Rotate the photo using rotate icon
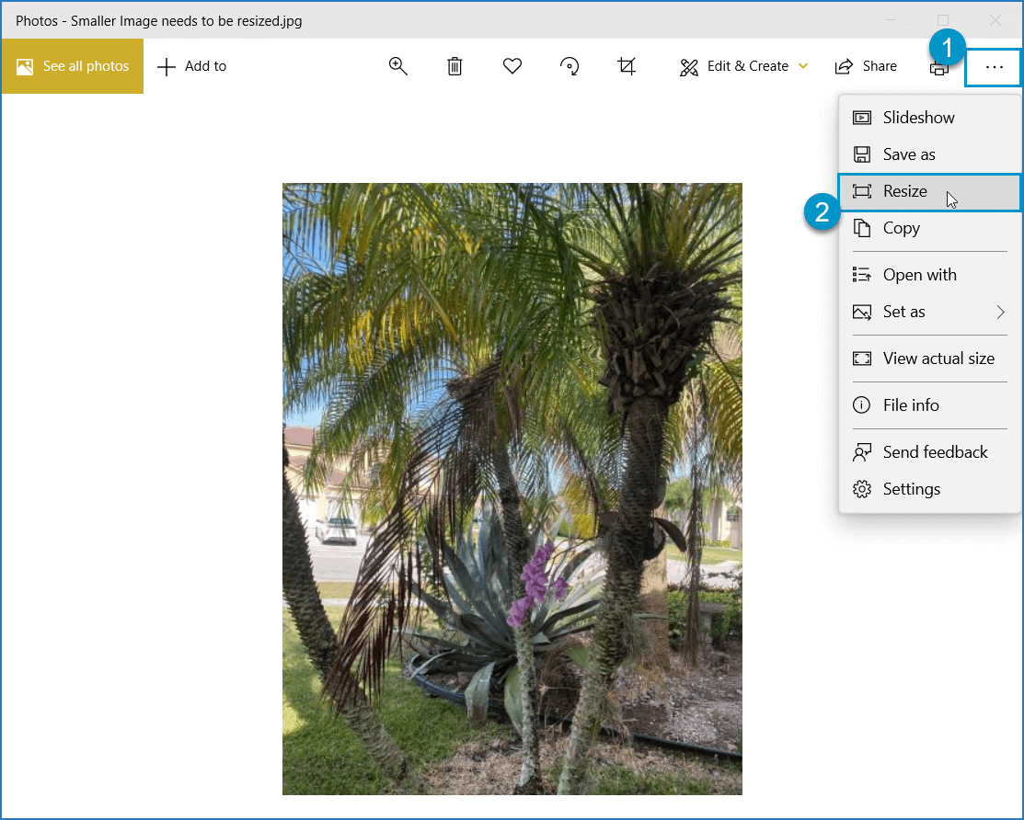Screen dimensions: 1024x820 [570, 66]
